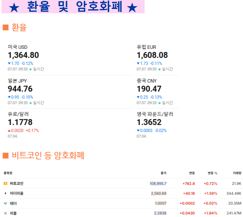Click the -0.10% JPY change
243x217 pixels.
[x=27, y=97]
